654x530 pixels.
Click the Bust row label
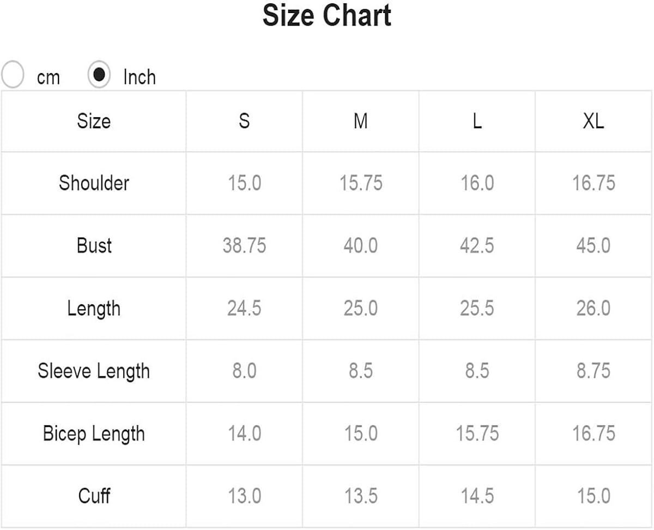(x=94, y=245)
